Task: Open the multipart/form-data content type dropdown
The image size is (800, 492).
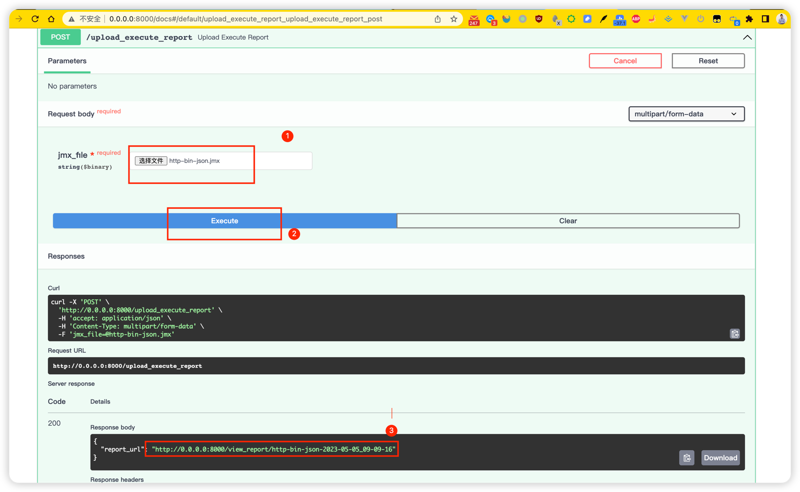Action: coord(686,114)
